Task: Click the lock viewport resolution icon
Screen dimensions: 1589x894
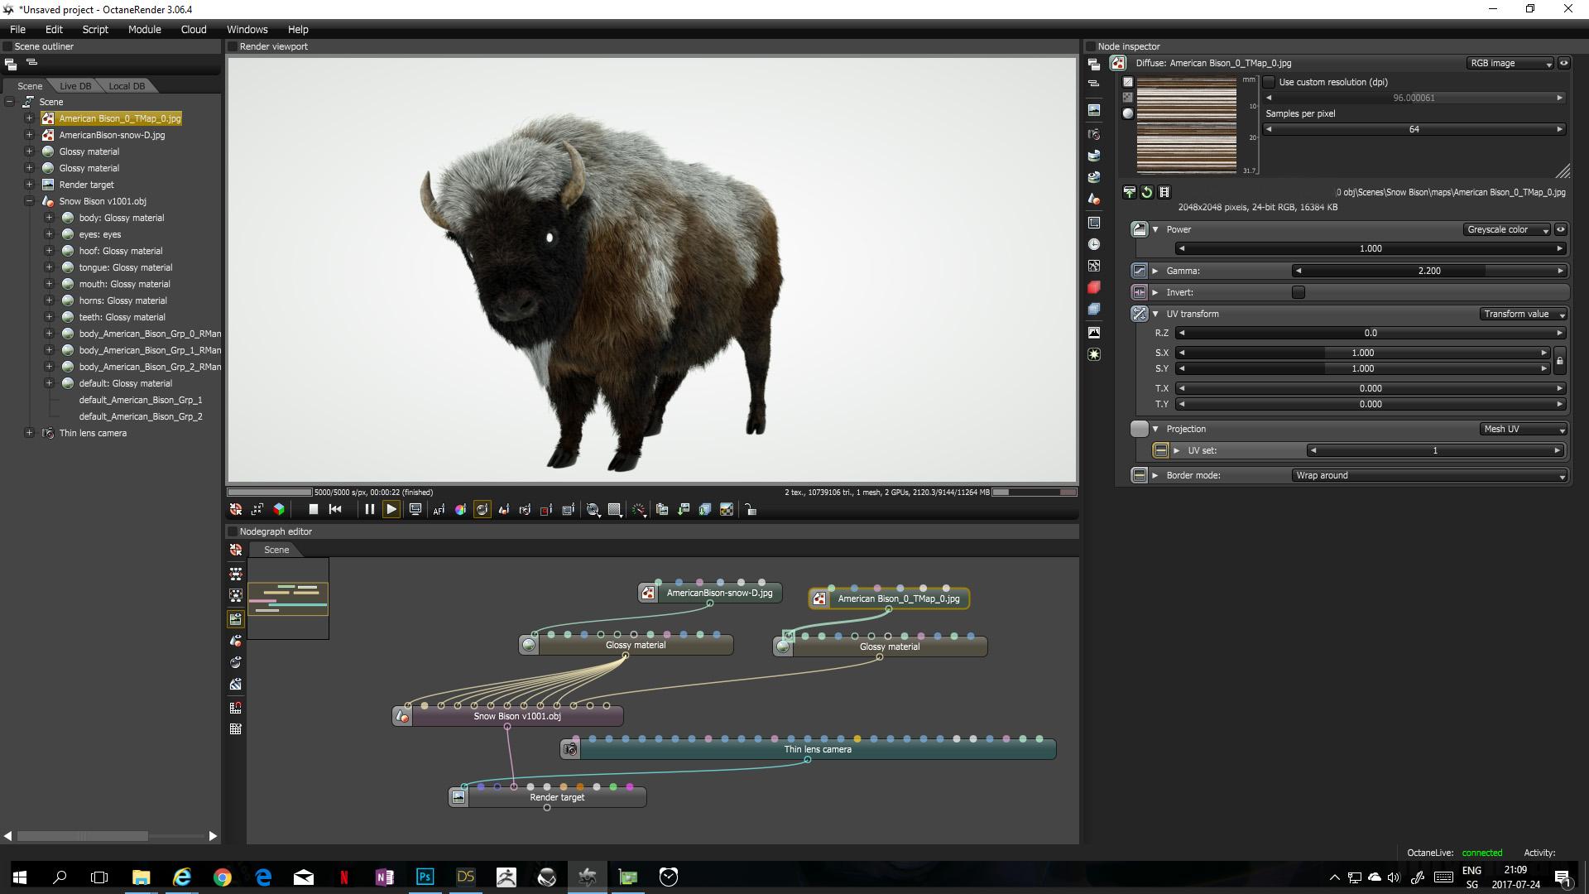Action: (751, 510)
